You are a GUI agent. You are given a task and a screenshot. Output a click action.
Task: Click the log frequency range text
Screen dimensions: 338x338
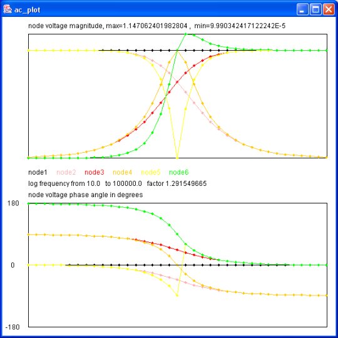117,183
